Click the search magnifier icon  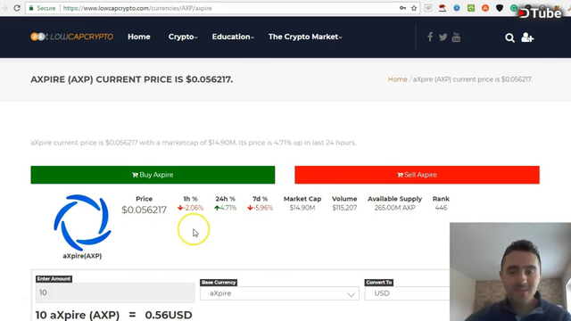[509, 37]
